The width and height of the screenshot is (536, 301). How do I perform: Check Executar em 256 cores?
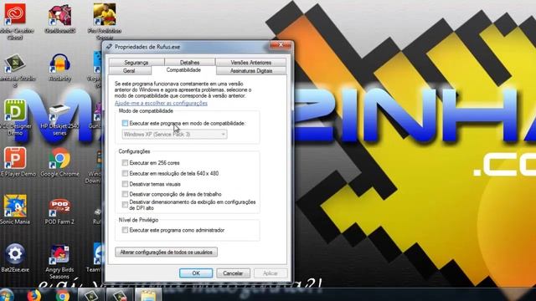click(125, 163)
